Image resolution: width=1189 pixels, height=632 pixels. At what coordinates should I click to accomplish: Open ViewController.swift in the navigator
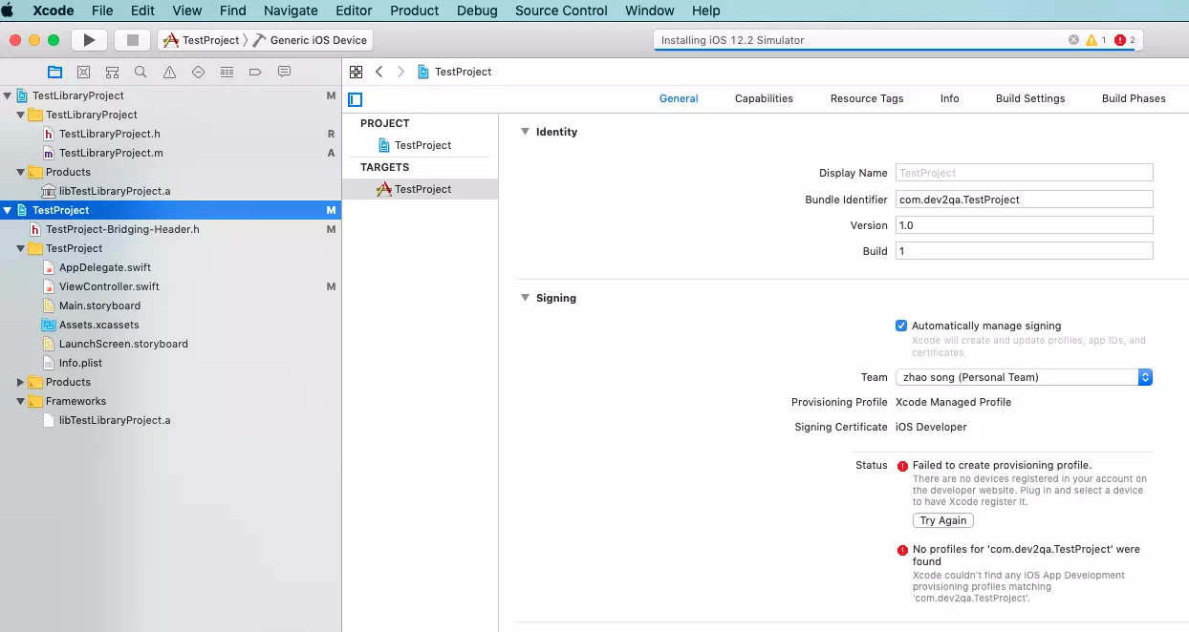[x=109, y=286]
